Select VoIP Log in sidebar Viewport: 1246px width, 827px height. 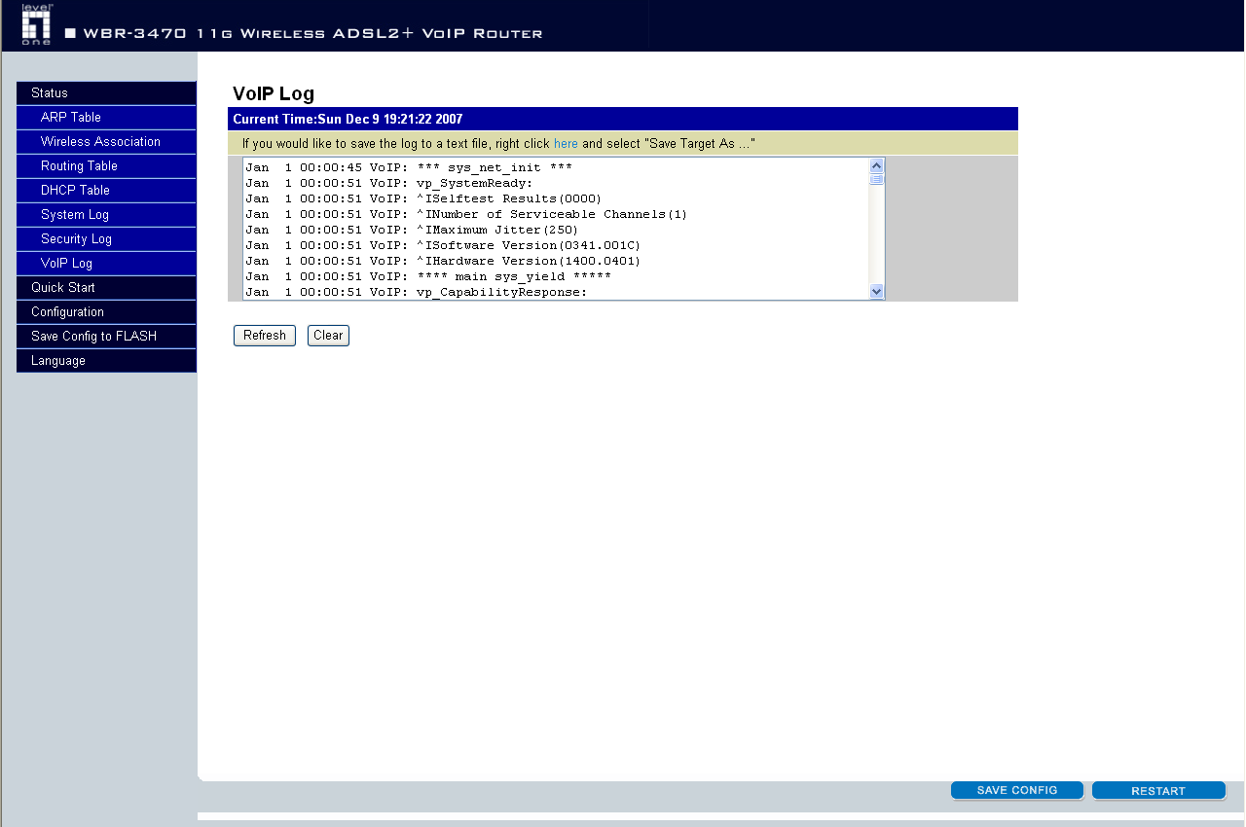(106, 264)
